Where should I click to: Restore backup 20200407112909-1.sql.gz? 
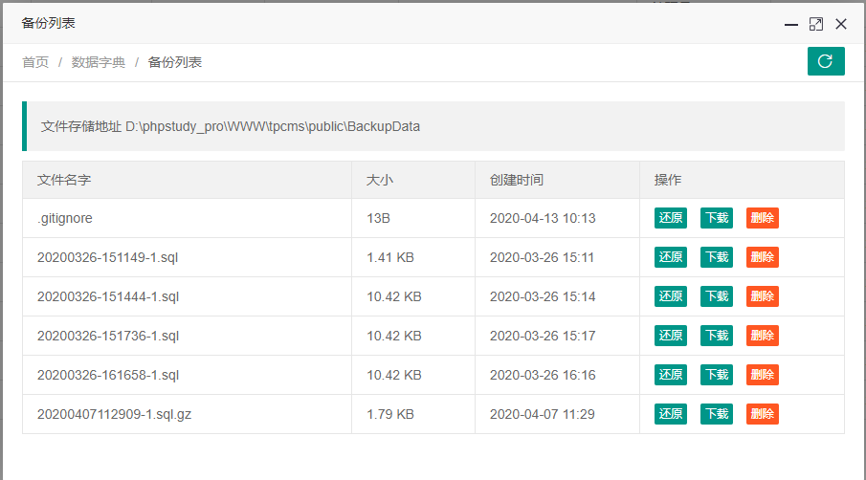pos(670,414)
